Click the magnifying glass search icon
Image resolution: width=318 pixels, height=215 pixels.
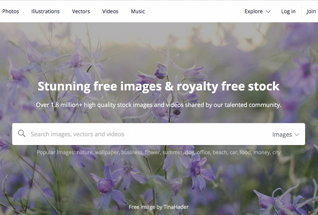tap(21, 134)
